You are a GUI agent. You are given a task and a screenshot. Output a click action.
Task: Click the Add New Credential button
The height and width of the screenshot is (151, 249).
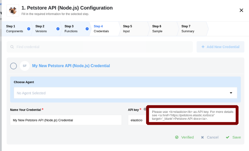pyautogui.click(x=220, y=47)
